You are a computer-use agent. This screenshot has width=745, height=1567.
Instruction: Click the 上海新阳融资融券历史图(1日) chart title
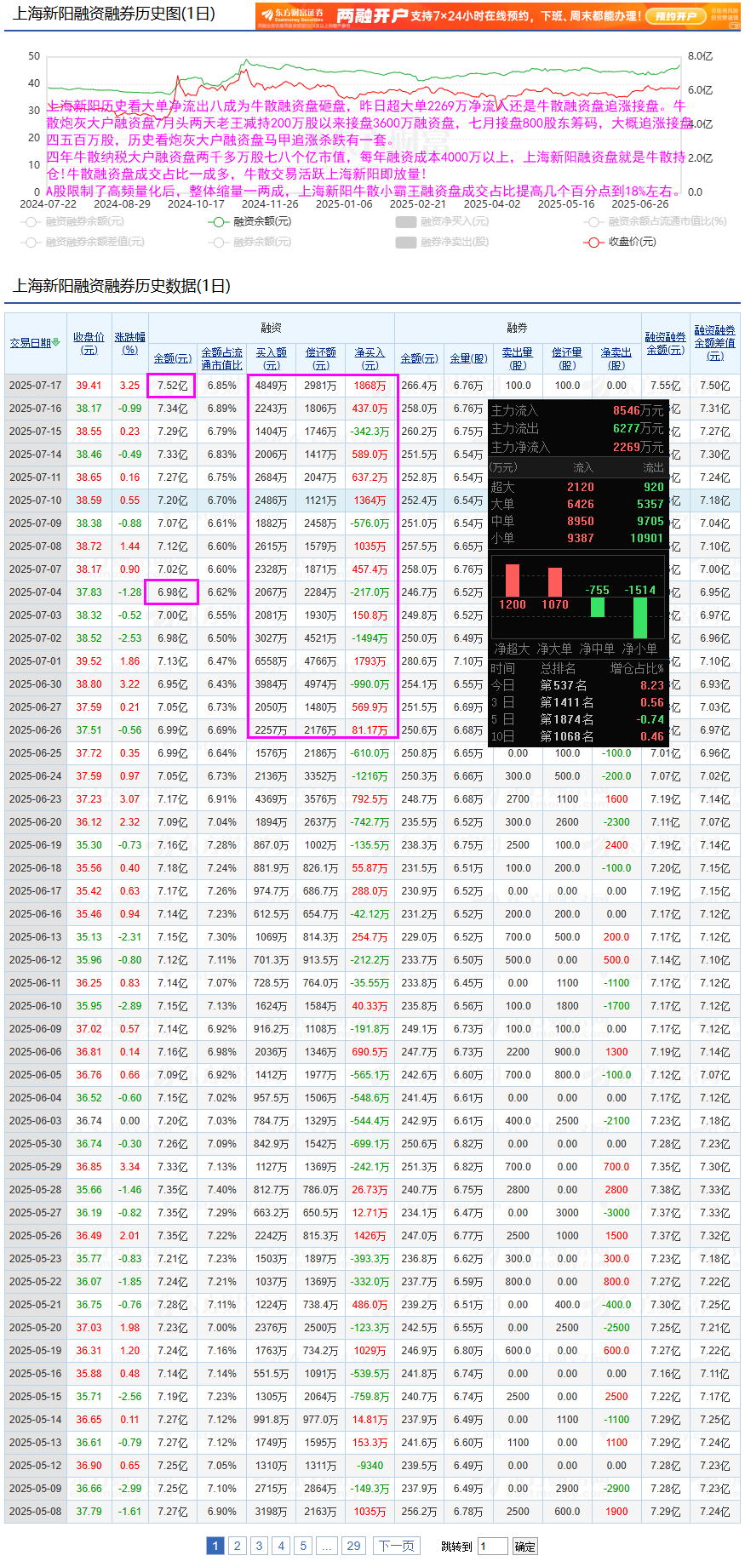113,14
